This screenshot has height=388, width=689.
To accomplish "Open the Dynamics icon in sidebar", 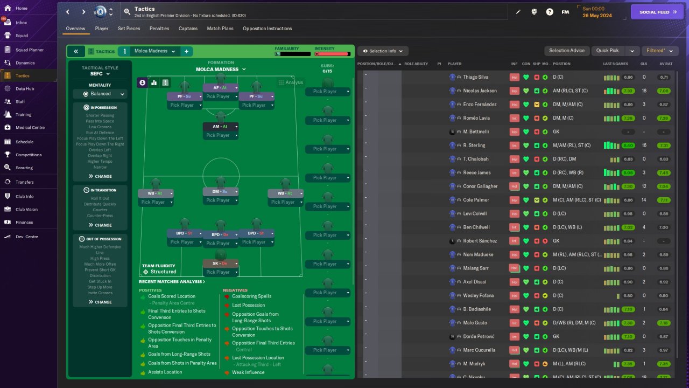I will 8,63.
